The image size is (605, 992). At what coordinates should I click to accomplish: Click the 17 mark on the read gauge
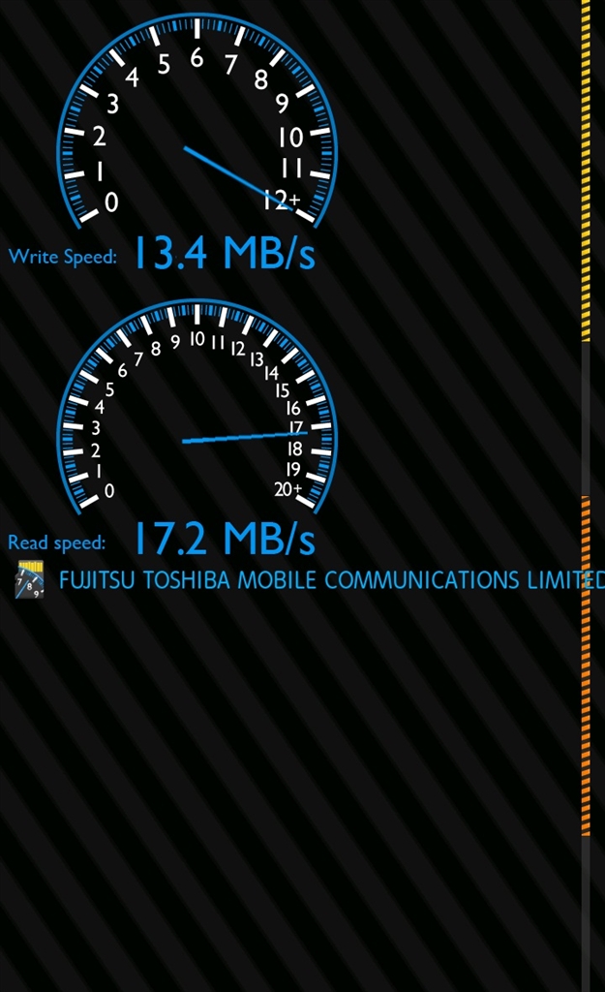[295, 427]
